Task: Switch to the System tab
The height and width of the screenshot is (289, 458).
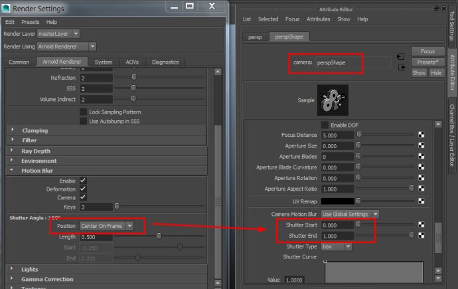Action: pos(104,62)
